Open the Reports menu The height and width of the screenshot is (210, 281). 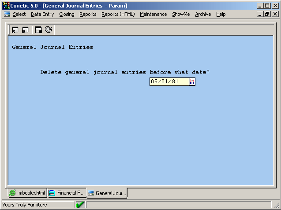88,14
